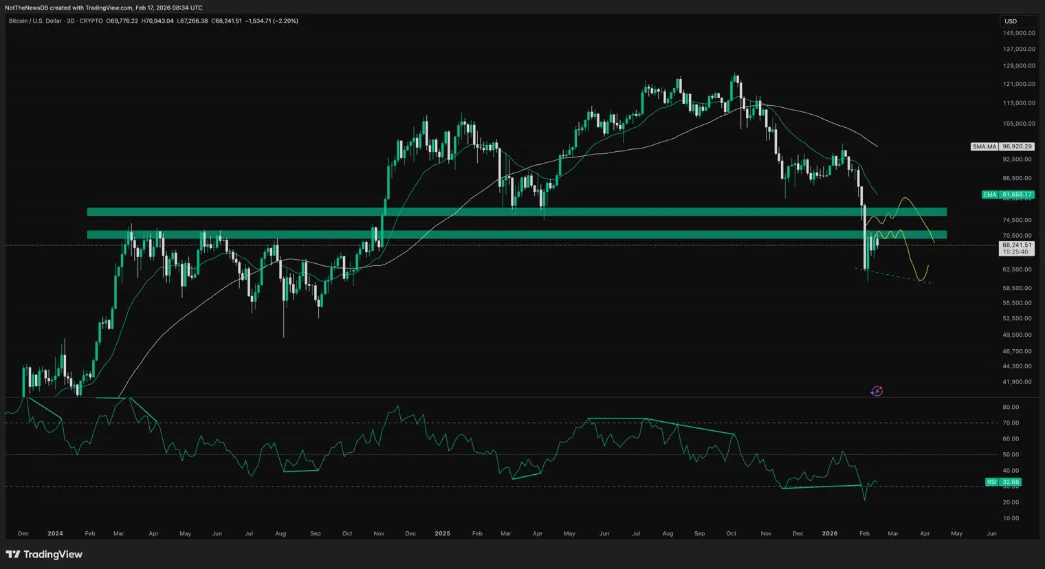Click the TradingView.com attribution text
The image size is (1045, 569).
tap(109, 8)
